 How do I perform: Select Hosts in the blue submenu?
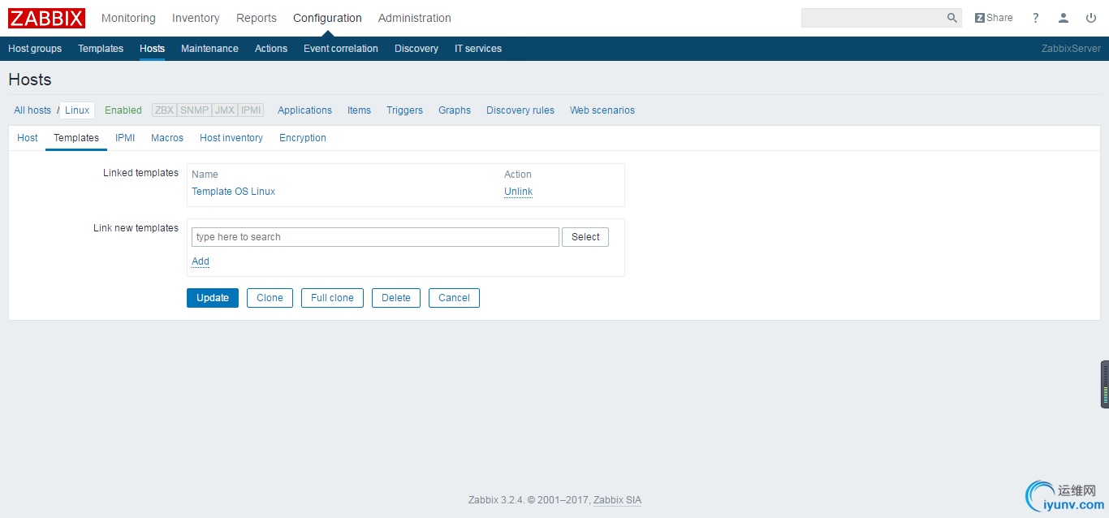tap(152, 49)
